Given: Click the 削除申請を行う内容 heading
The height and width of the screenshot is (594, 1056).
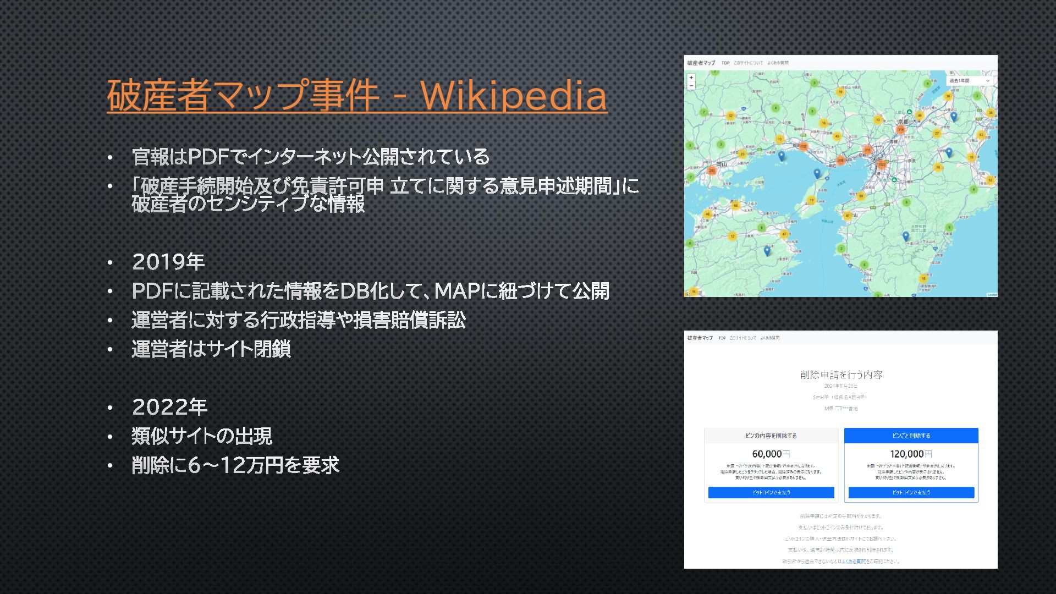Looking at the screenshot, I should pos(842,375).
